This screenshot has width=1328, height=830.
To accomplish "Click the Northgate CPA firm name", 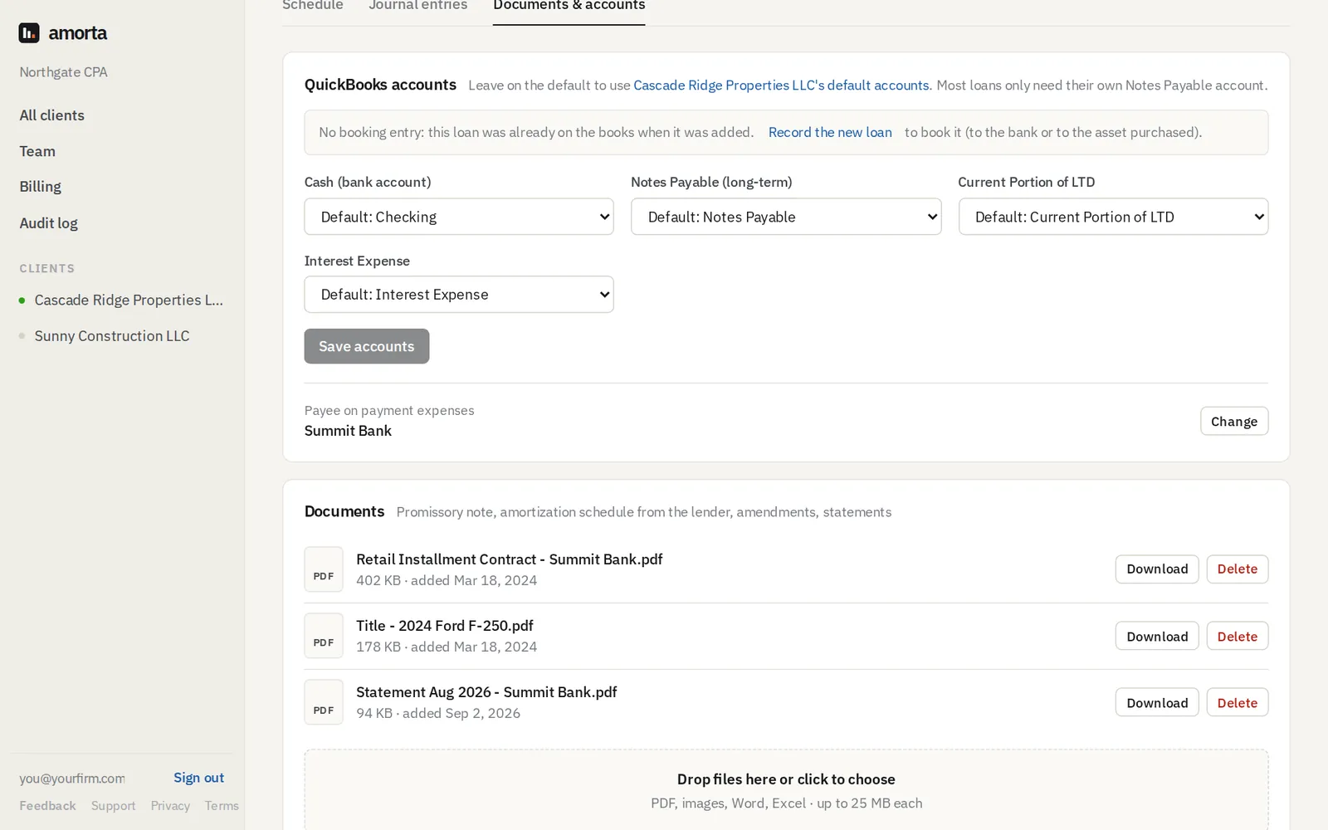I will tap(64, 72).
